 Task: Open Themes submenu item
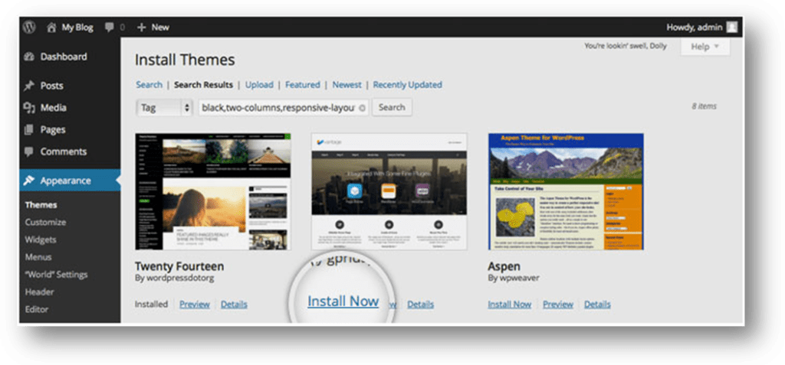coord(41,205)
